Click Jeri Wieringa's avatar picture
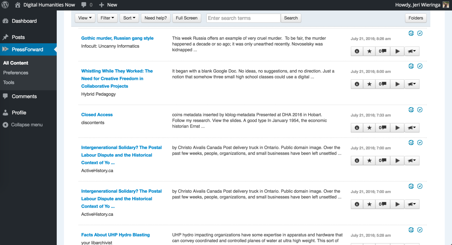The image size is (452, 245). click(x=446, y=5)
